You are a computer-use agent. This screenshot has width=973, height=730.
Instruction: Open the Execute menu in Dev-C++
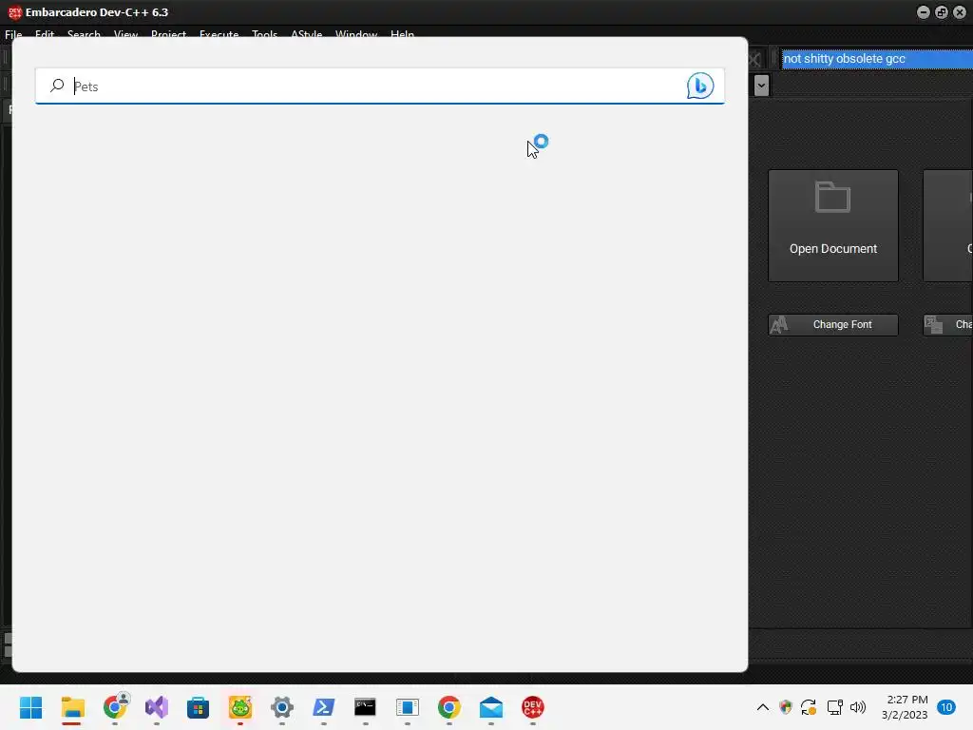219,35
